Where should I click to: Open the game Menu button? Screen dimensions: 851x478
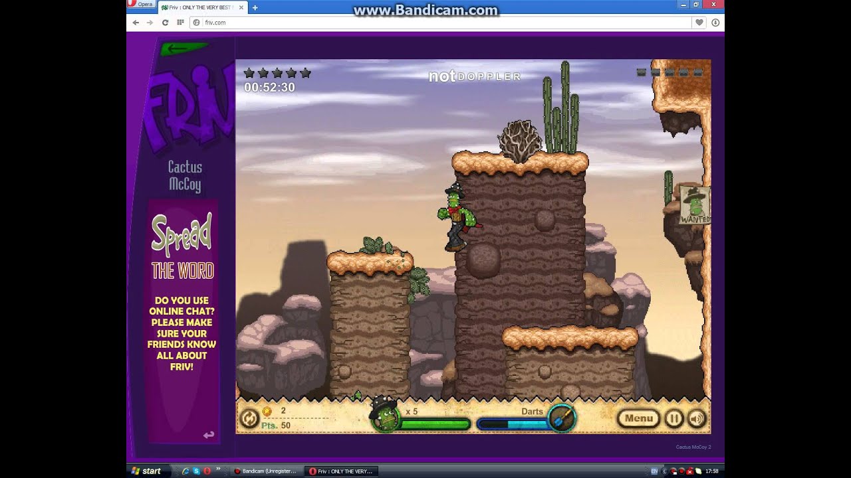638,418
